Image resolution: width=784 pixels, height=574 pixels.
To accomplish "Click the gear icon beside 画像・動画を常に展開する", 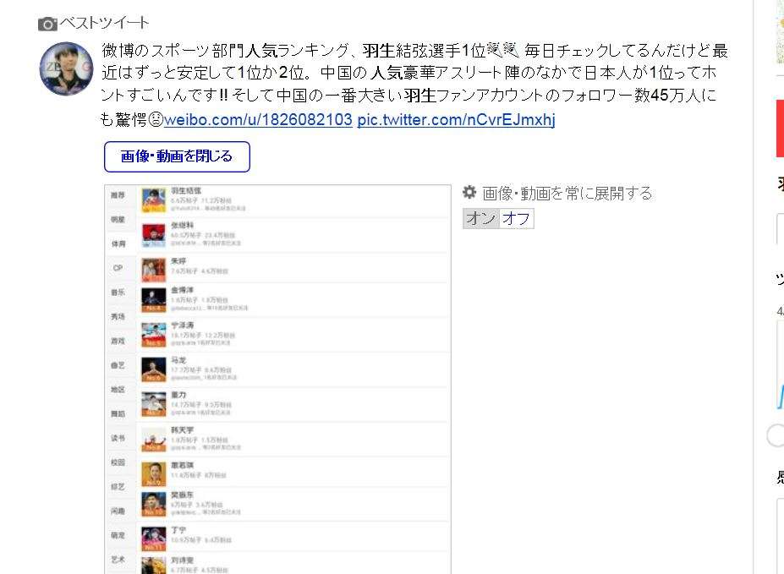I will [x=469, y=193].
